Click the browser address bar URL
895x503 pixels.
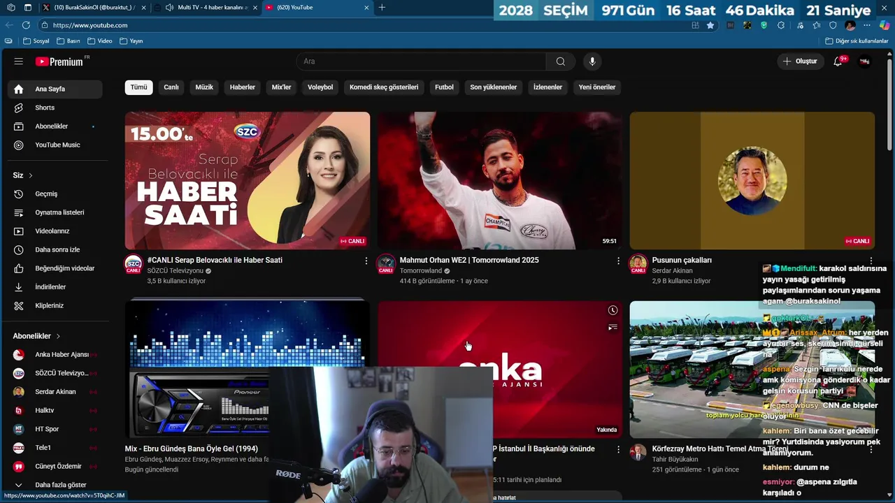(90, 25)
